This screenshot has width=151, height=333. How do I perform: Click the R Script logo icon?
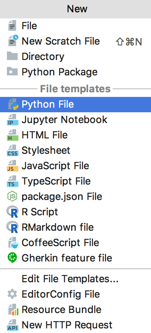(x=12, y=212)
